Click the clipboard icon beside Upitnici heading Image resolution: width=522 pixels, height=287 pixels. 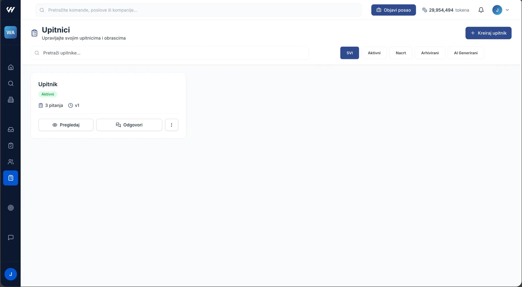pos(34,33)
